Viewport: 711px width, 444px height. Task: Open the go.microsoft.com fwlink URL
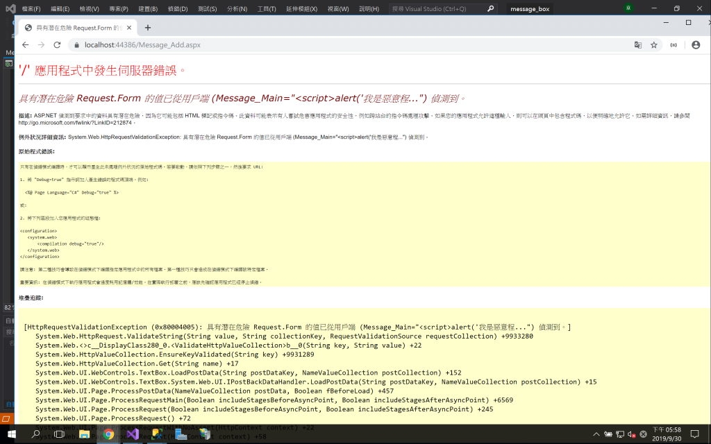click(75, 123)
